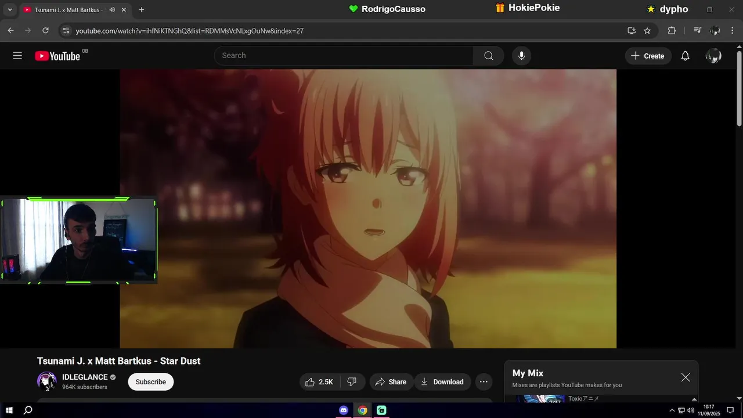Click the 964K subscribers text
The height and width of the screenshot is (418, 743).
pyautogui.click(x=85, y=387)
